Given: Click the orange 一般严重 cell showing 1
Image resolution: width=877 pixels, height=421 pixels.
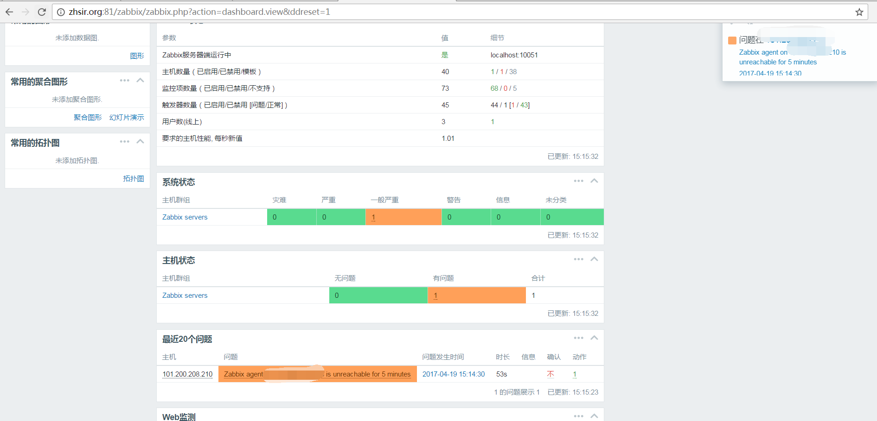Looking at the screenshot, I should 373,217.
